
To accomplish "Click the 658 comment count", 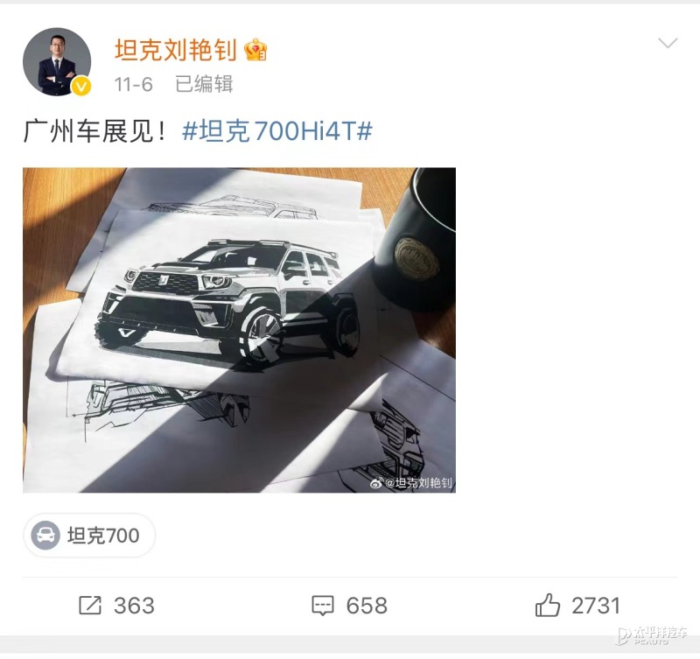I will click(x=367, y=606).
